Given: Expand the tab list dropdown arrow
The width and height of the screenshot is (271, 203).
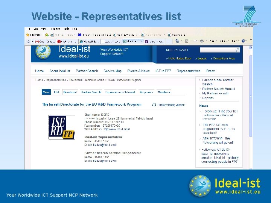Looking at the screenshot, I should coord(33,41).
